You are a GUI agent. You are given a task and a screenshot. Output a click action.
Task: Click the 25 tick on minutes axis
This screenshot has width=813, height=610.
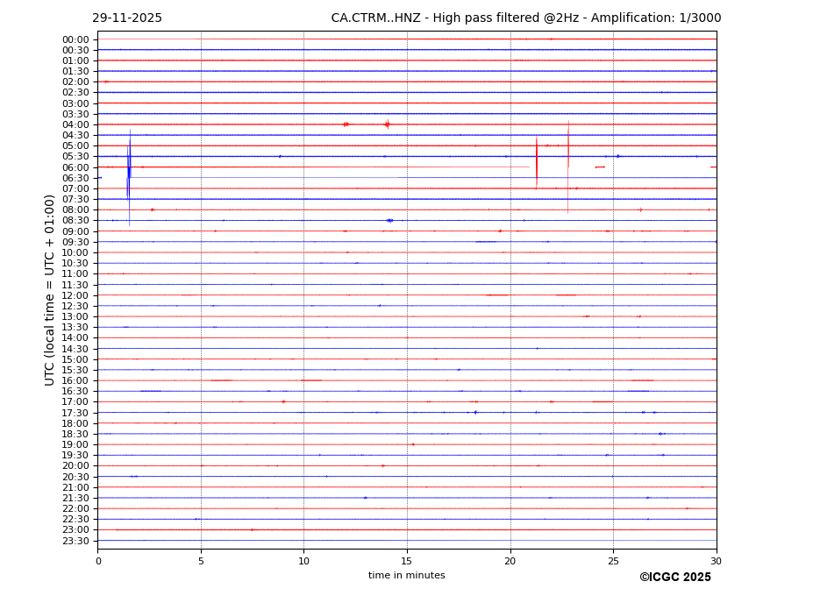point(613,560)
